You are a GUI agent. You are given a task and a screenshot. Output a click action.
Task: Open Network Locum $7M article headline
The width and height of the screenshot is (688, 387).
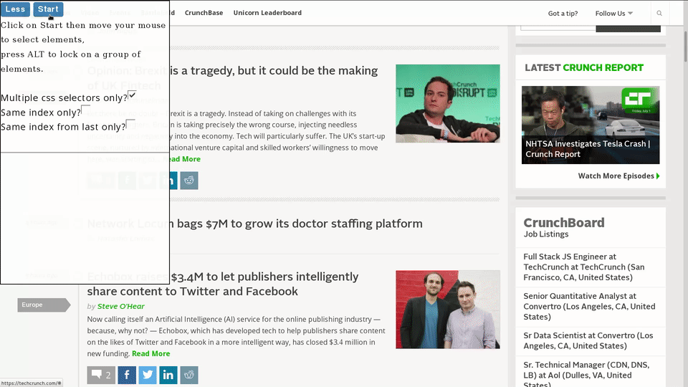(254, 224)
